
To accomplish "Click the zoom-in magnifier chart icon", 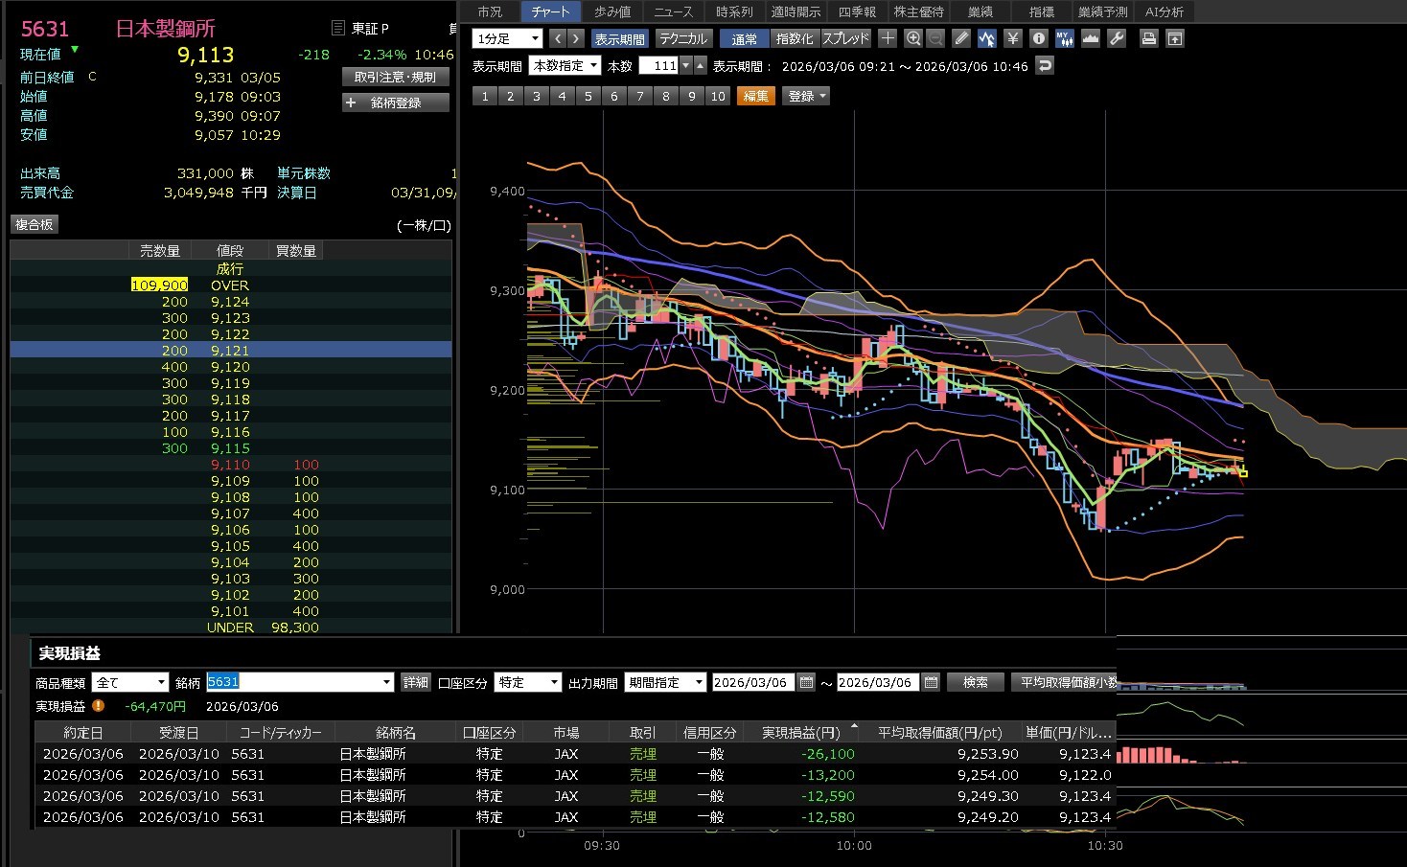I will (913, 38).
